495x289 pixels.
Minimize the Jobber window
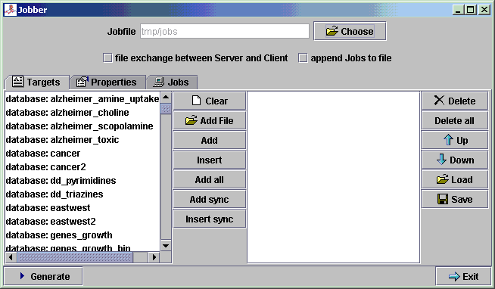tap(459, 10)
